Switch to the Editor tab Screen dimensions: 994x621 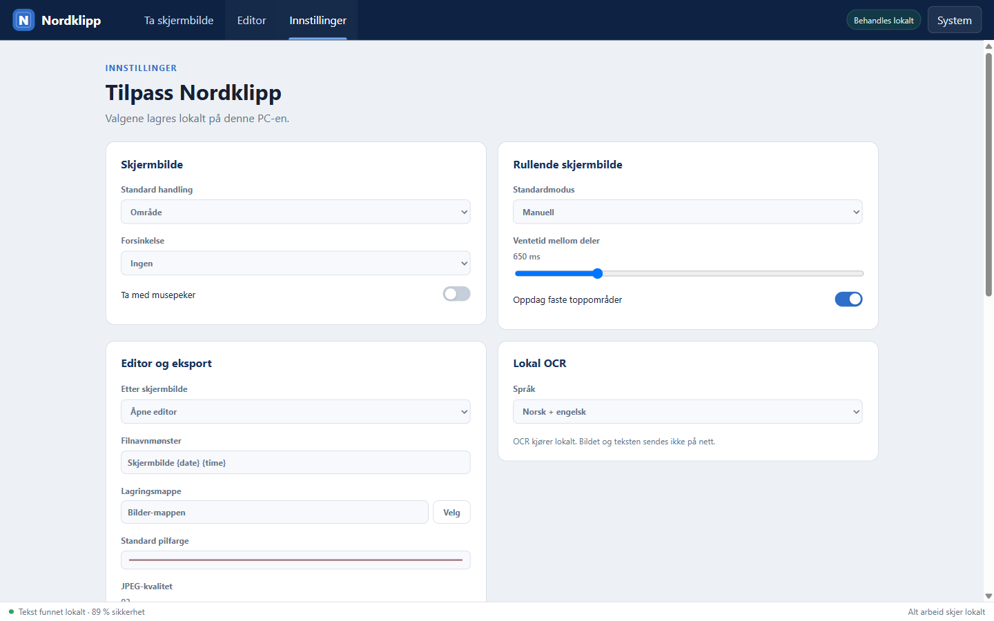tap(251, 20)
